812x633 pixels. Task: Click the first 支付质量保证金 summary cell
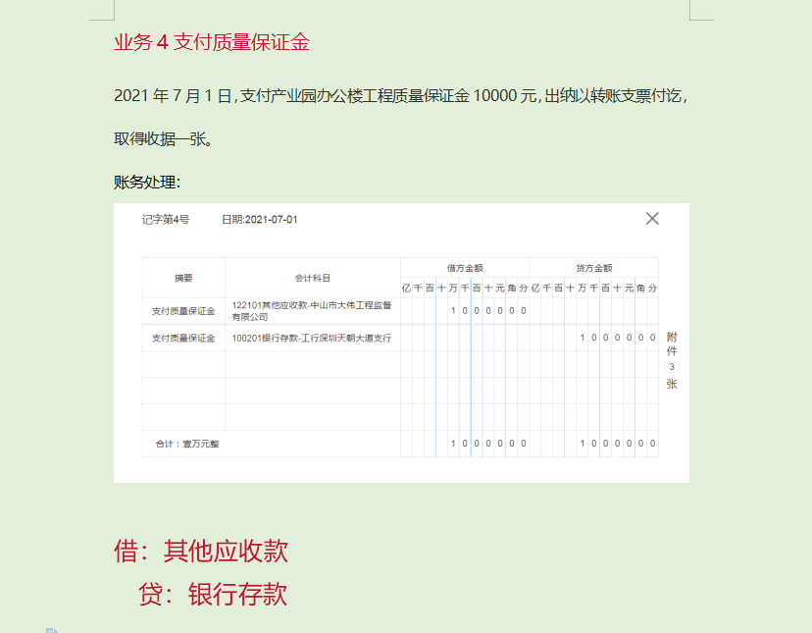click(181, 311)
